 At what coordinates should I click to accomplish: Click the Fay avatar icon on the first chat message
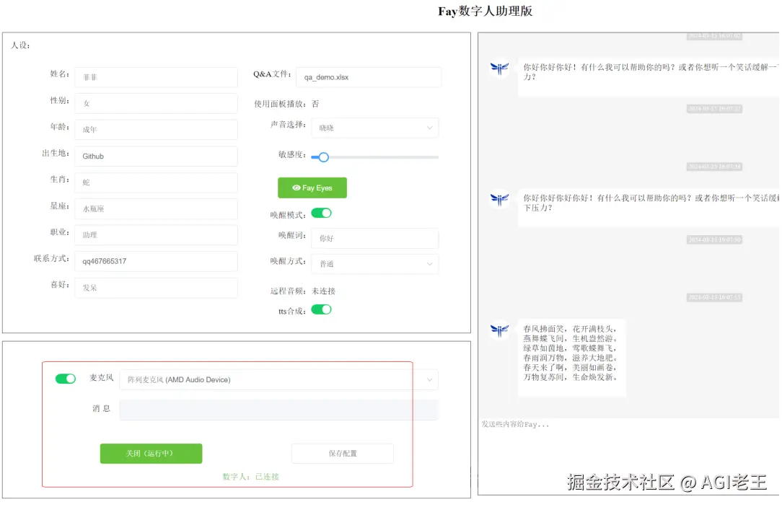click(x=499, y=68)
